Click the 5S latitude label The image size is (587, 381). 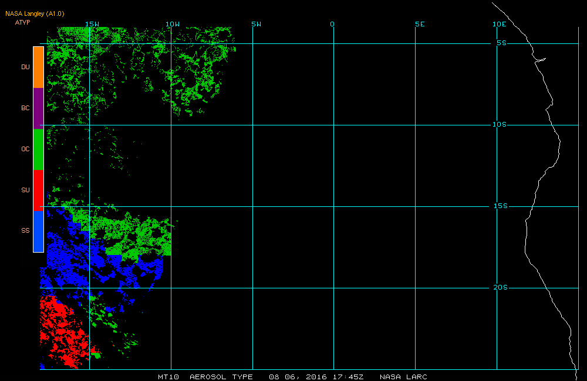tap(502, 43)
